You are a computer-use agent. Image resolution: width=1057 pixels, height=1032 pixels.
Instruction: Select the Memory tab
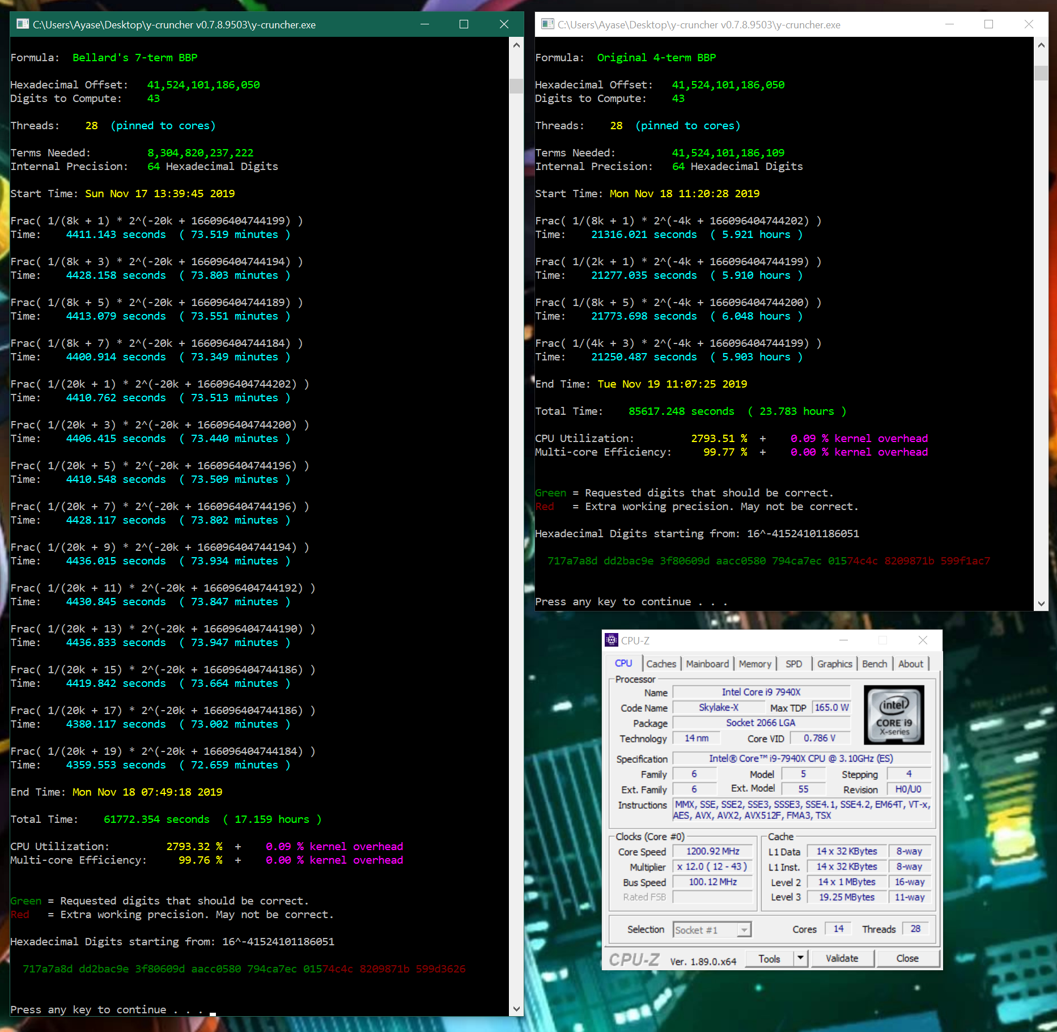click(x=755, y=664)
